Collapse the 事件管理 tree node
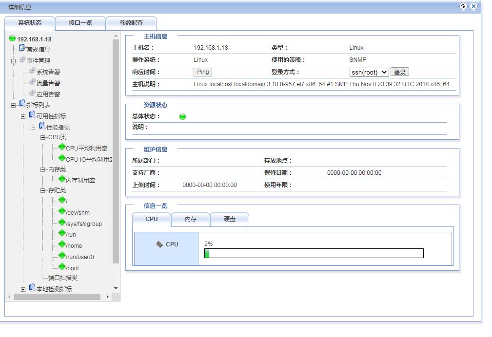 click(14, 61)
